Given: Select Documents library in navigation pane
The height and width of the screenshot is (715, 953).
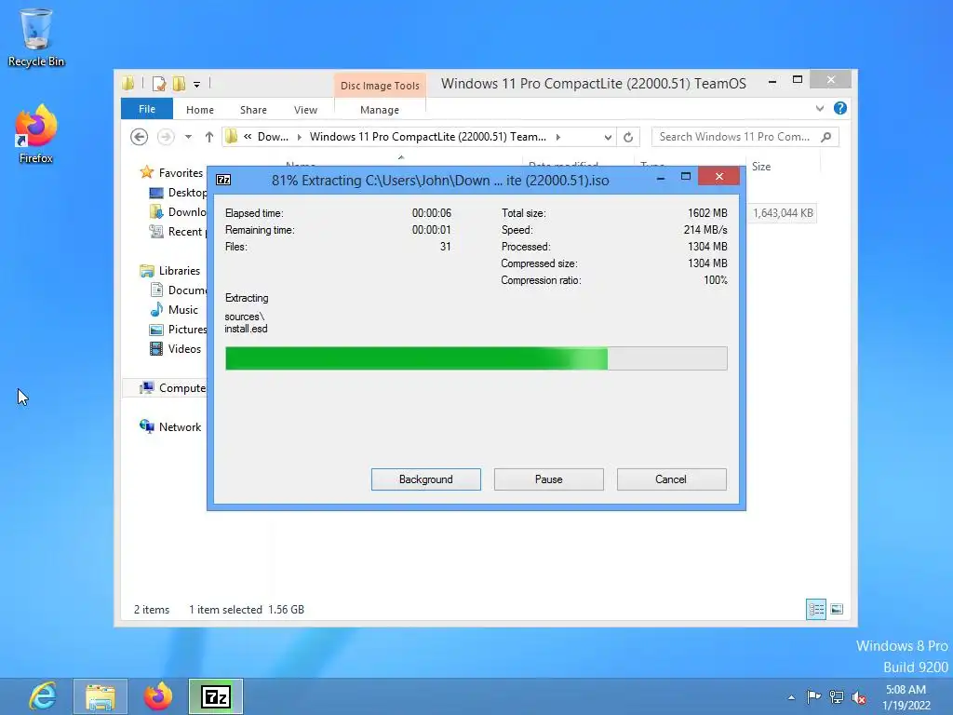Looking at the screenshot, I should (178, 290).
